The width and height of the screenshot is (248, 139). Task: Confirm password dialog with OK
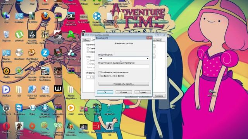[x=105, y=92]
